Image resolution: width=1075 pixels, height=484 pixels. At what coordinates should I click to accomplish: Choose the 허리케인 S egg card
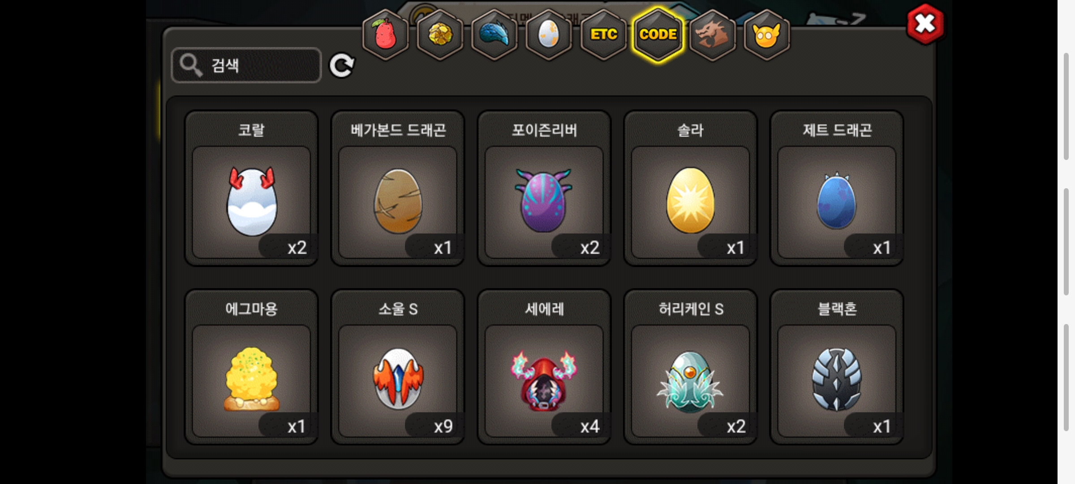(691, 367)
